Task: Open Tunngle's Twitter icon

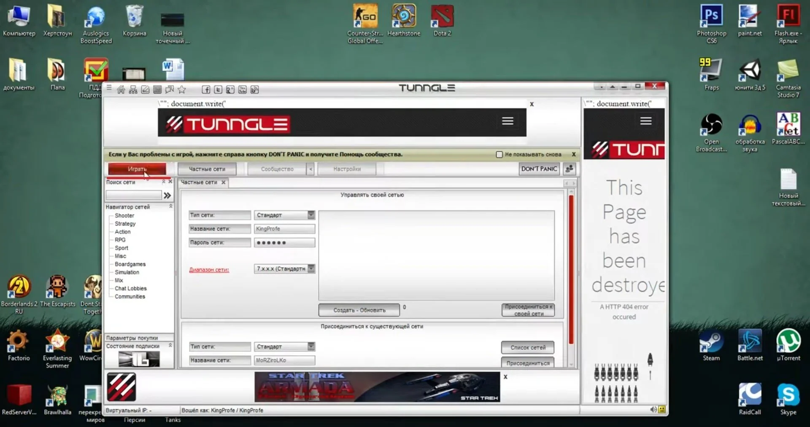Action: tap(218, 89)
